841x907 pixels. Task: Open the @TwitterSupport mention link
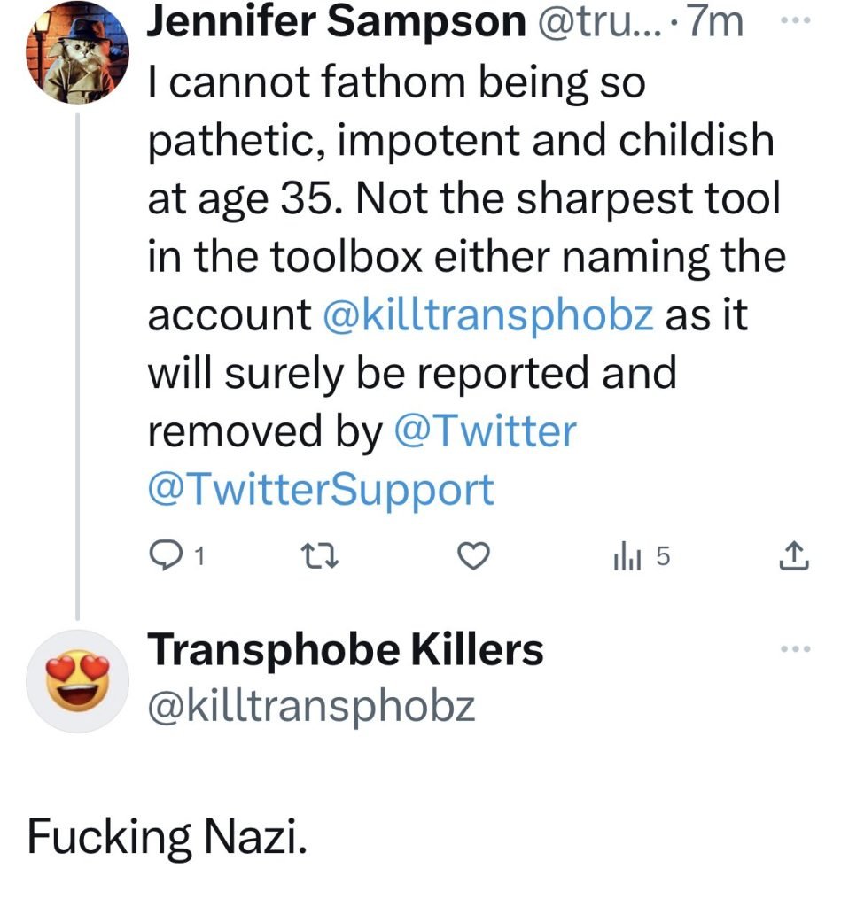pyautogui.click(x=321, y=490)
